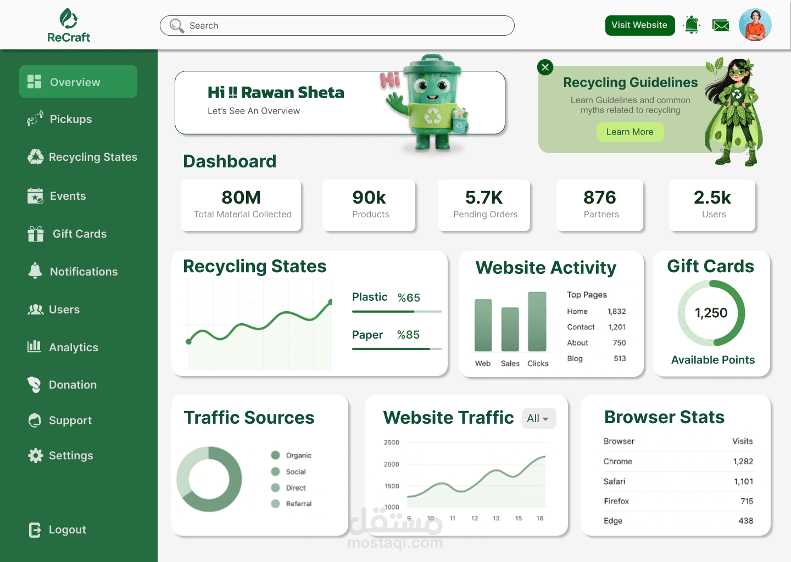Dismiss the Recycling Guidelines banner

(545, 68)
